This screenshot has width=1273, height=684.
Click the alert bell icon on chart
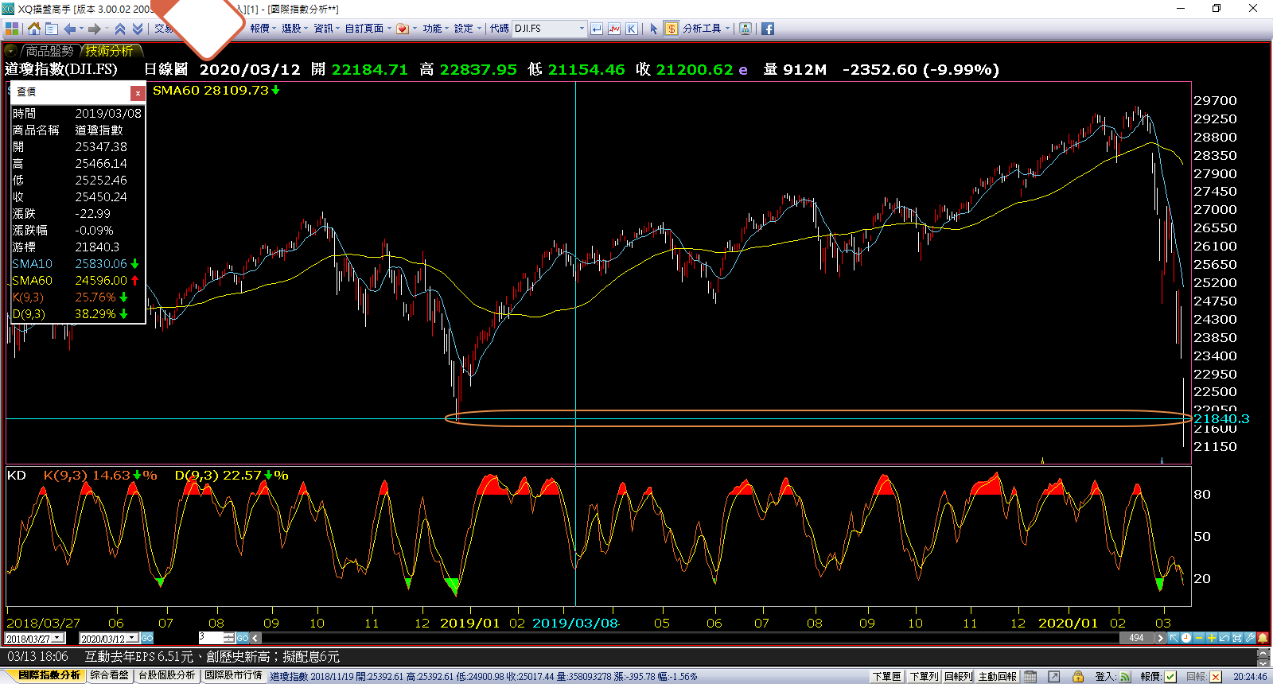pyautogui.click(x=1263, y=638)
